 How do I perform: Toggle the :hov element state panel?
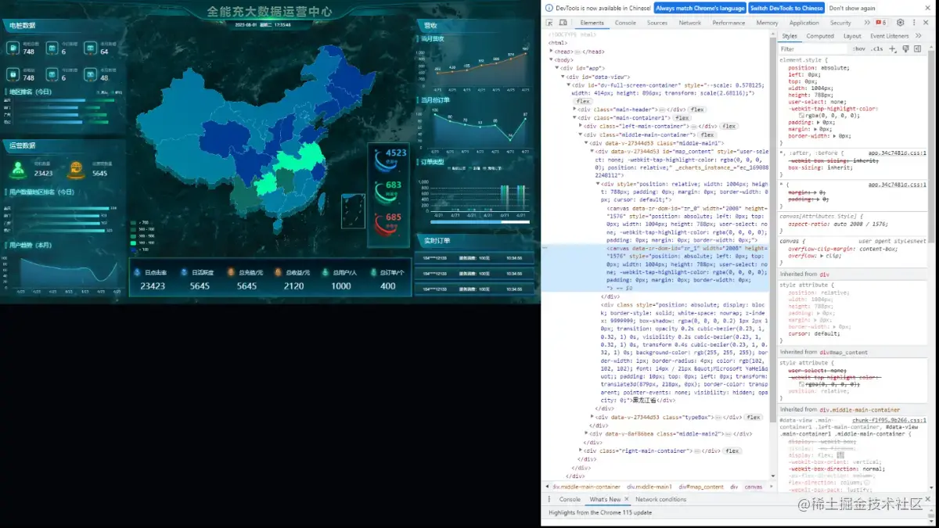(x=859, y=48)
